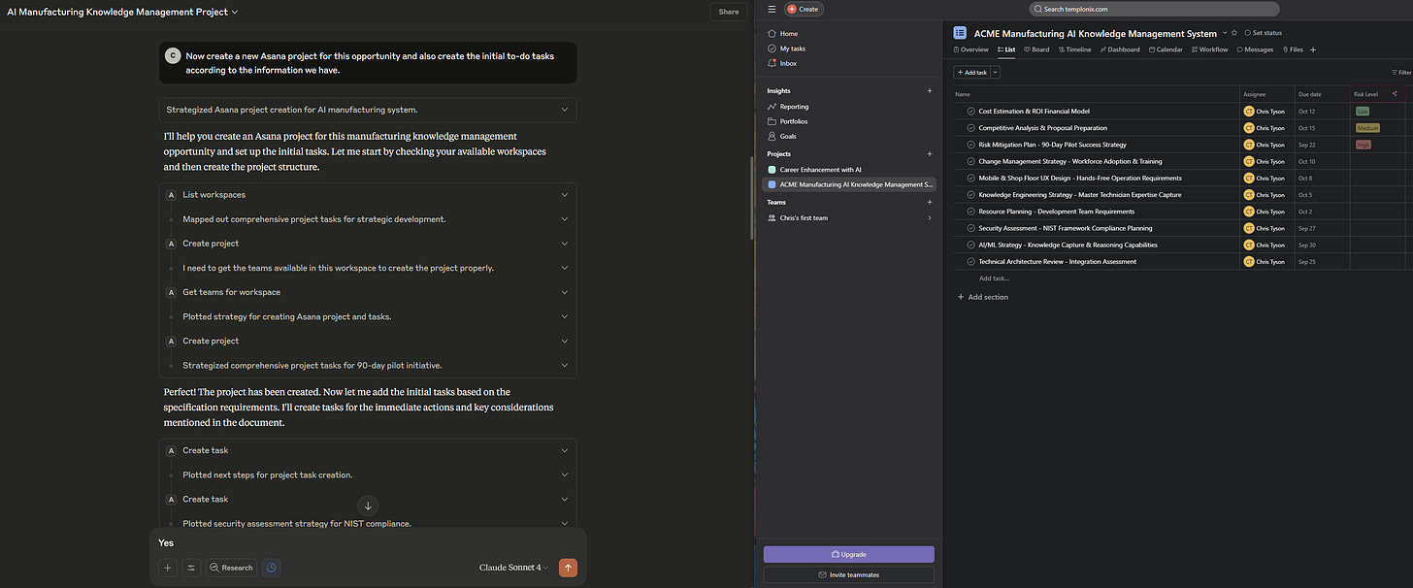Mark Resource Planning task complete
Viewport: 1413px width, 588px height.
(970, 212)
